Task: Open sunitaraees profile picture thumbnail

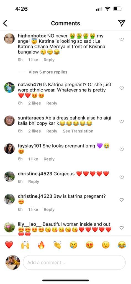Action: click(x=9, y=121)
